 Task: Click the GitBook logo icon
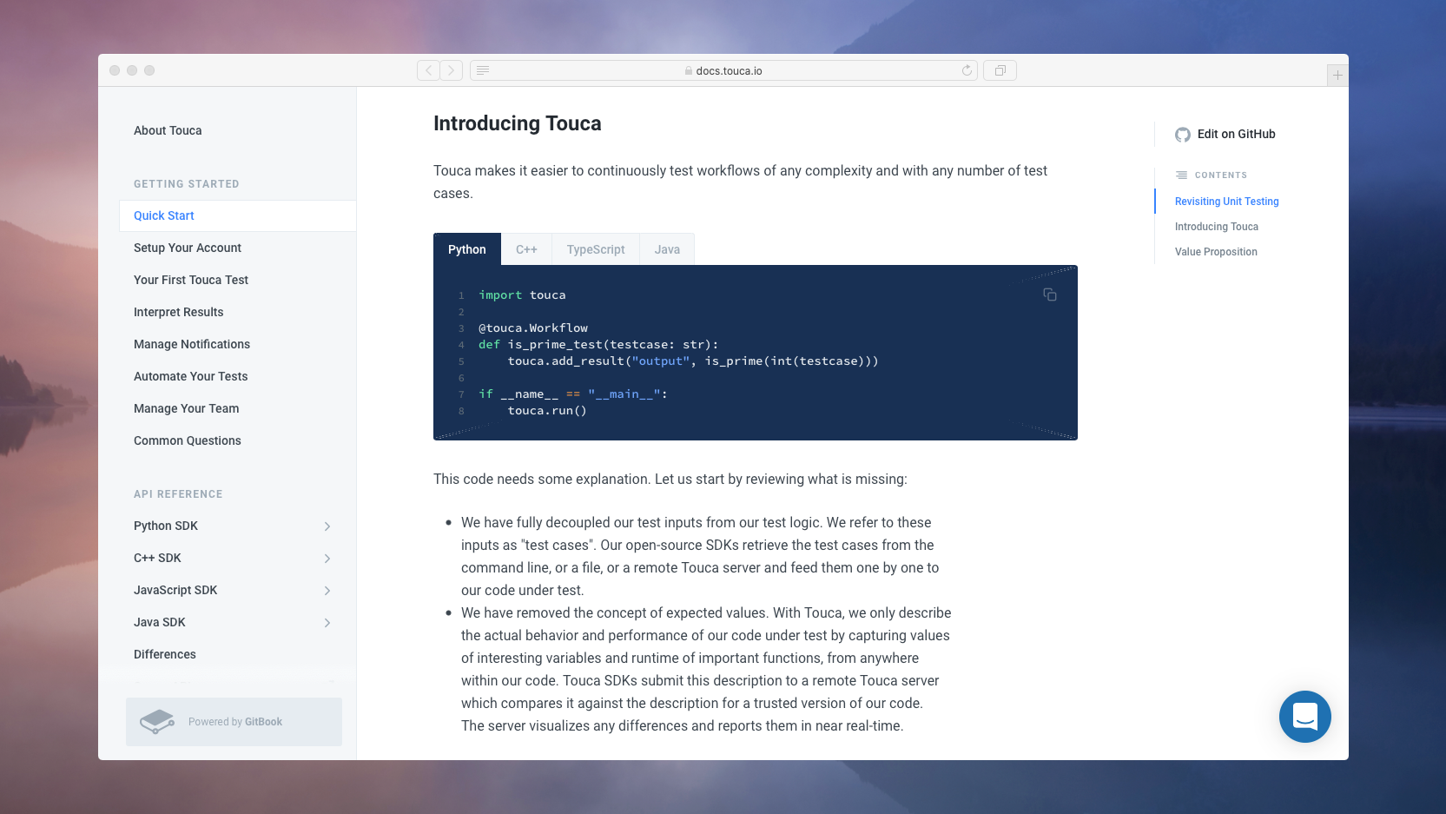(157, 722)
